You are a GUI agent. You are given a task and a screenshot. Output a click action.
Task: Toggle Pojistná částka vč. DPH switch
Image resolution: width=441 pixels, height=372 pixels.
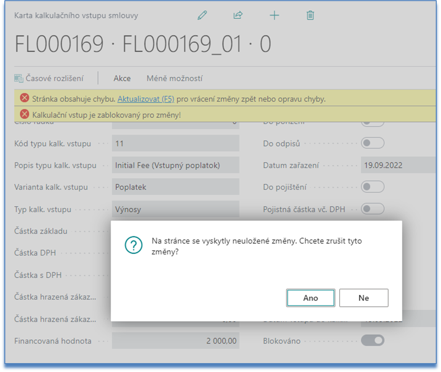373,209
